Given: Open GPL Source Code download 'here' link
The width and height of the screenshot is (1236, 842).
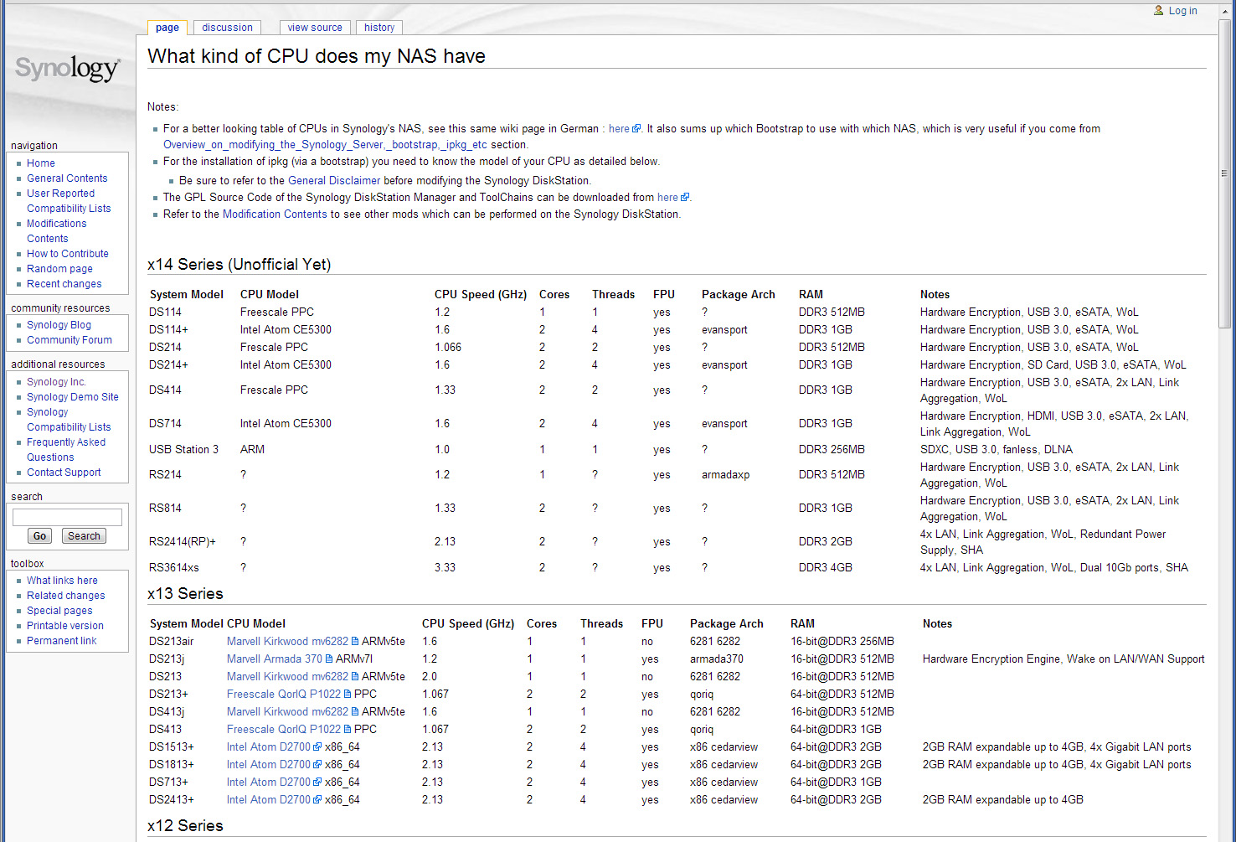Looking at the screenshot, I should point(672,198).
